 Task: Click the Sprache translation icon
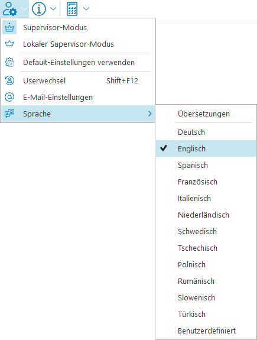[9, 114]
